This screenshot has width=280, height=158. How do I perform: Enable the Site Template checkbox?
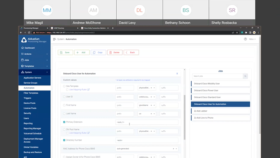[x=64, y=86]
